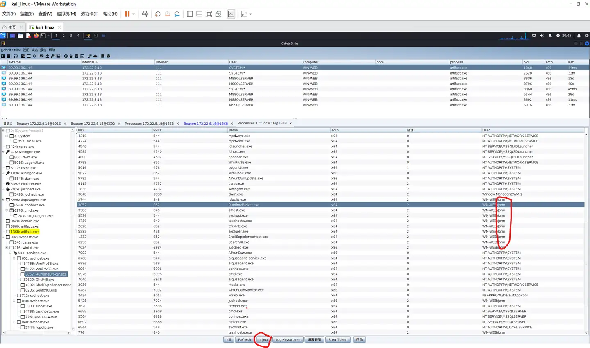The height and width of the screenshot is (348, 590).
Task: Switch to Kali workspace 2
Action: [x=64, y=36]
